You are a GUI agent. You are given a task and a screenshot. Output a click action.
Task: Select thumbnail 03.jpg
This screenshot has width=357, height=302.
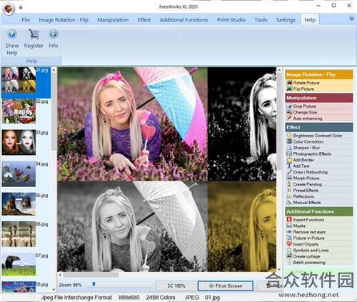pyautogui.click(x=19, y=143)
